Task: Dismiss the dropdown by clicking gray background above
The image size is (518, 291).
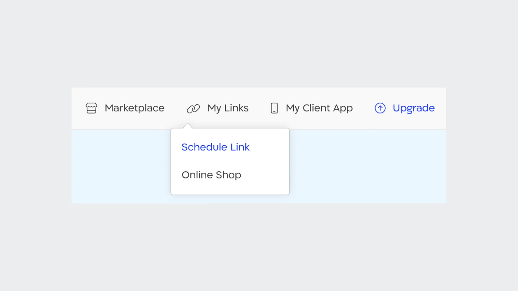Action: point(259,43)
